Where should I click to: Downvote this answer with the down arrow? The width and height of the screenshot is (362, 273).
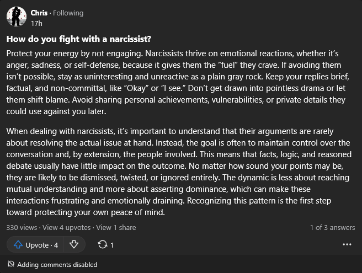74,244
